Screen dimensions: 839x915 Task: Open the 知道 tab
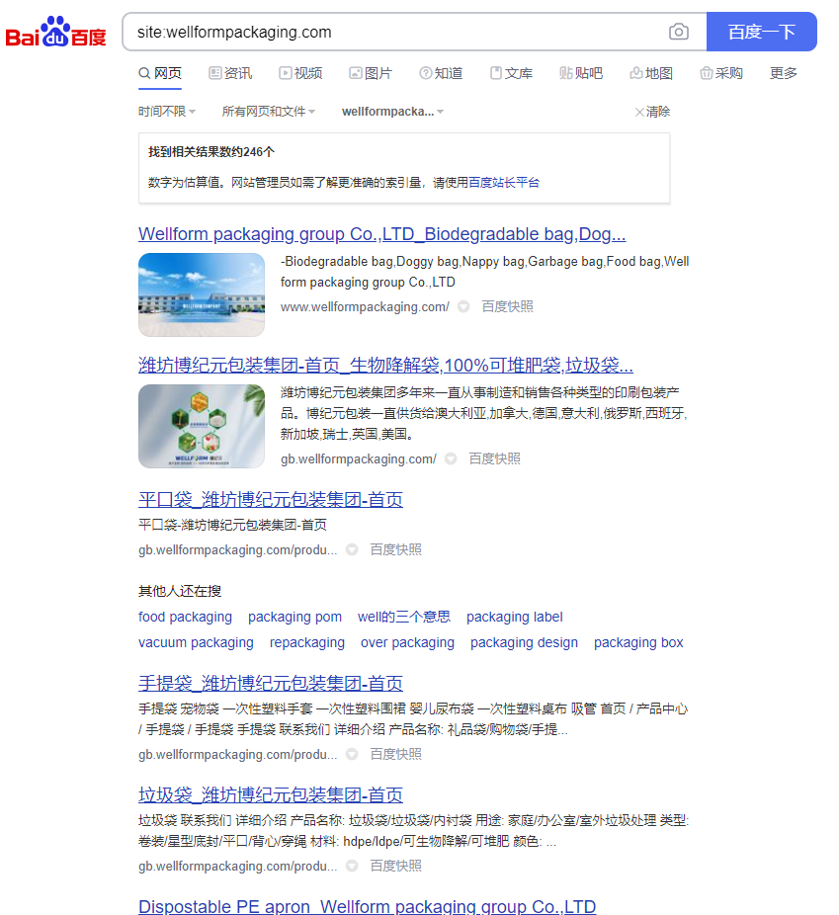coord(441,73)
